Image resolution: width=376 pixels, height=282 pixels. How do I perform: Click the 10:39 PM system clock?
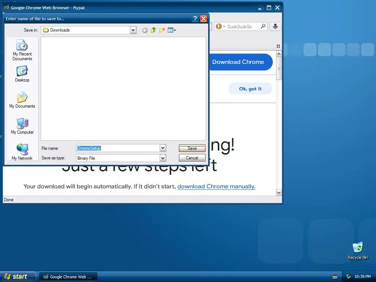coord(362,276)
